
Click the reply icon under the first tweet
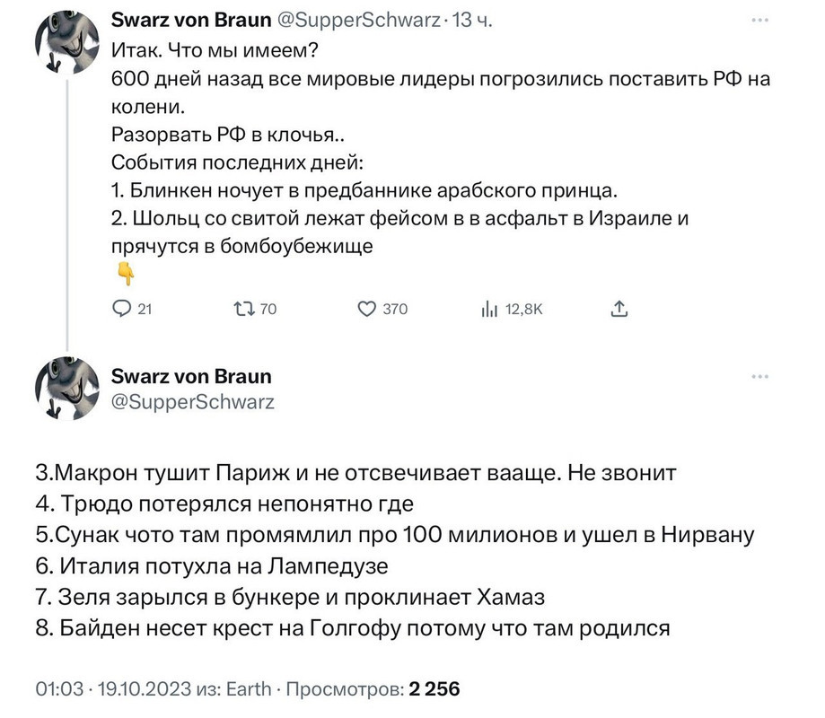[122, 309]
